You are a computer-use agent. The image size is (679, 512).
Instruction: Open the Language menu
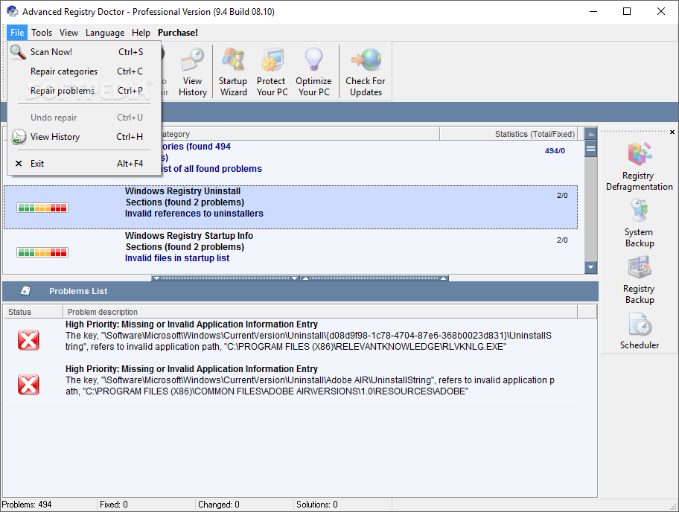click(x=105, y=33)
